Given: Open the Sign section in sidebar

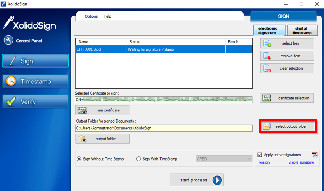Looking at the screenshot, I should (x=35, y=61).
